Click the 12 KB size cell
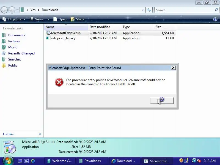The height and width of the screenshot is (165, 220). 170,38
